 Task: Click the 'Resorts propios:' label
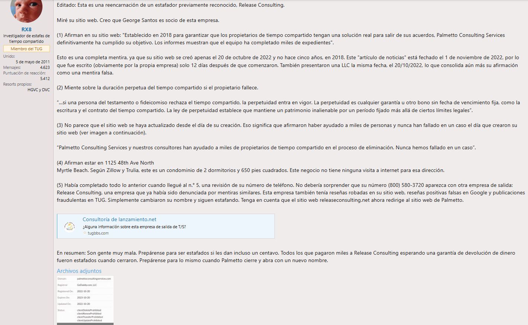point(18,85)
